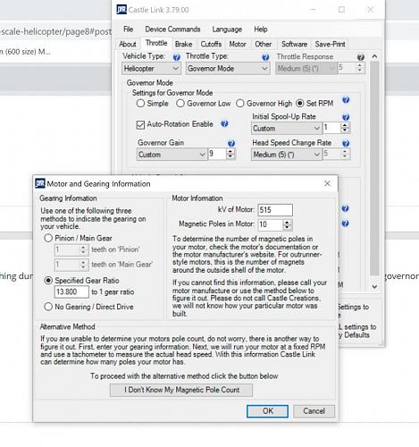
Task: Click vertical scrollbar thumb in Castle Link
Action: pyautogui.click(x=374, y=168)
